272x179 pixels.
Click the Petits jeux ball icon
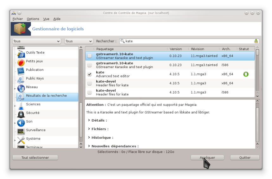pyautogui.click(x=21, y=63)
